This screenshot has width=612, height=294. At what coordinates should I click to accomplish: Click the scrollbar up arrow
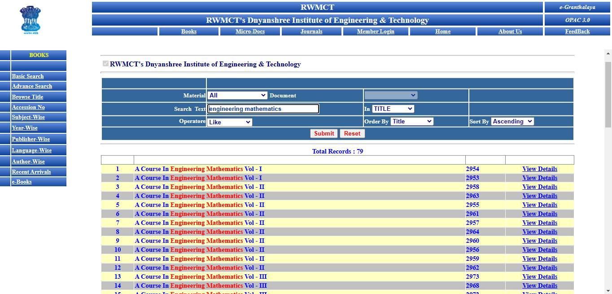(608, 53)
